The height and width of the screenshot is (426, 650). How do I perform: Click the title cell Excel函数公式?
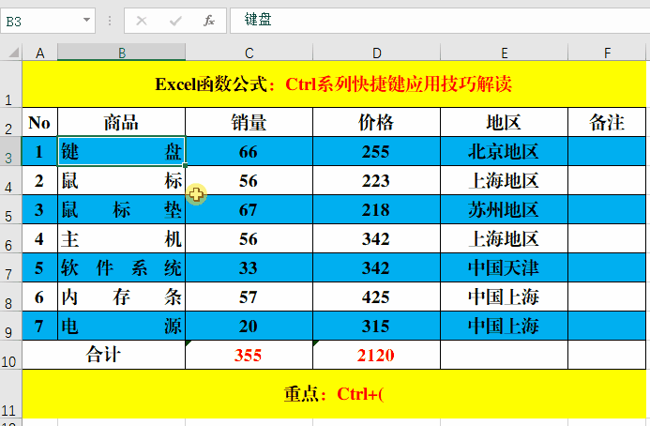[x=334, y=84]
